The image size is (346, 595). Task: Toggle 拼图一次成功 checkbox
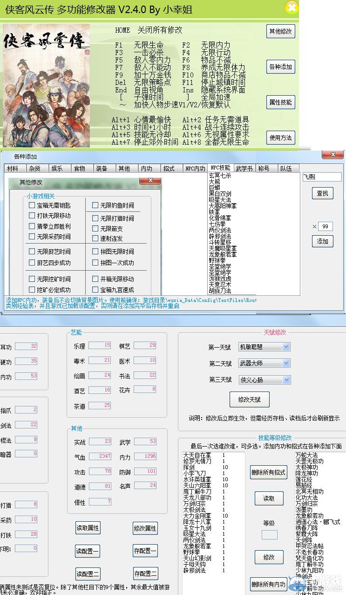click(113, 263)
